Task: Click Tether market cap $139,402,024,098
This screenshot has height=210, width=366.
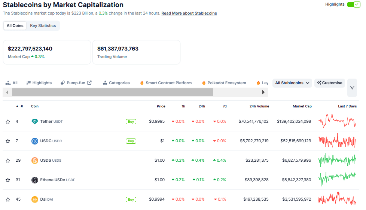Action: [x=294, y=121]
